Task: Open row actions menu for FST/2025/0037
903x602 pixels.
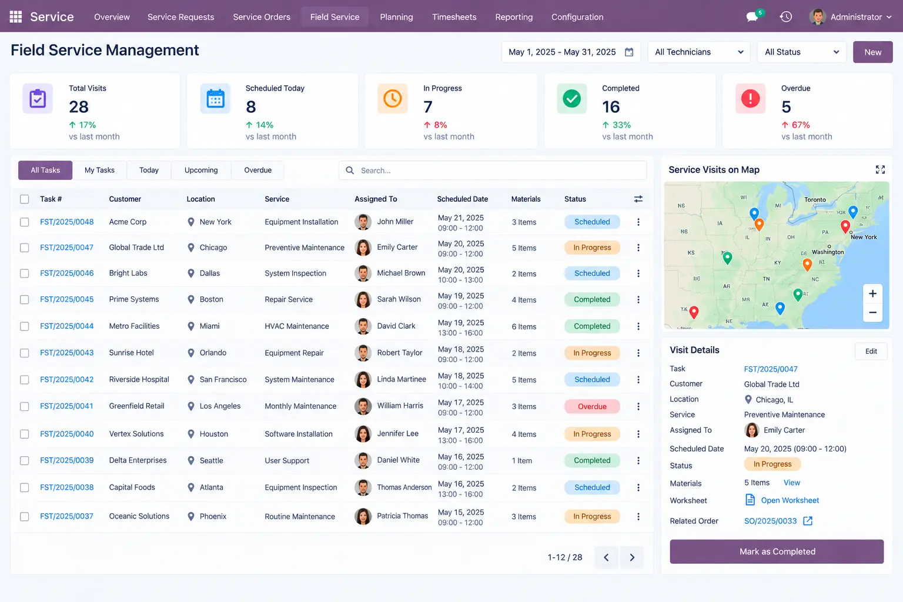Action: (x=638, y=516)
